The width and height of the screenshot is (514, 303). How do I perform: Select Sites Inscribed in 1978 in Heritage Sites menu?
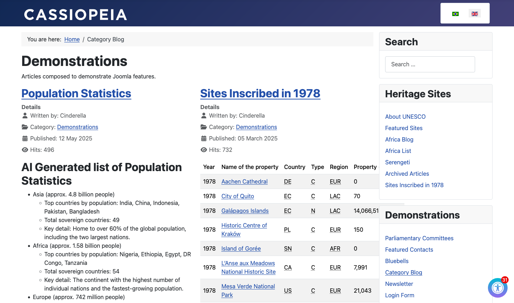click(x=414, y=185)
